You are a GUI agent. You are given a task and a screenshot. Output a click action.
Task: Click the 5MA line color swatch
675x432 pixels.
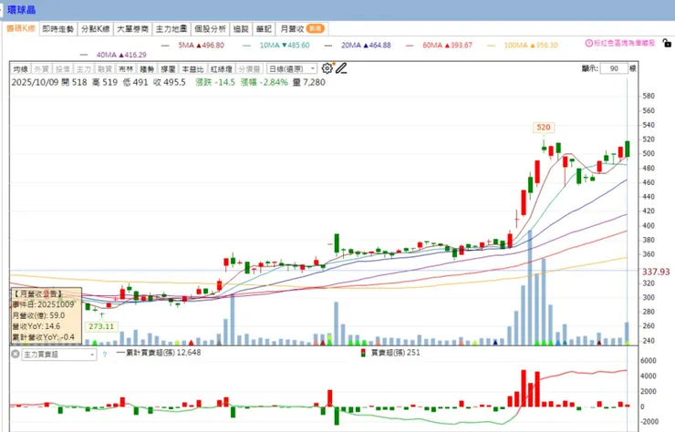pyautogui.click(x=165, y=46)
